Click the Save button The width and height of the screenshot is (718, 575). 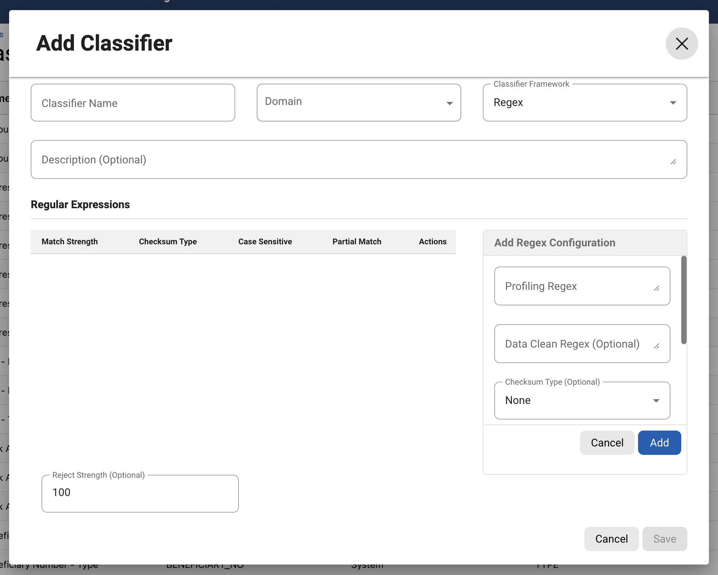click(664, 539)
